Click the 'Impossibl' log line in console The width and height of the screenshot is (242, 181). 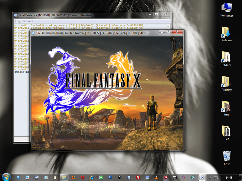pos(21,72)
